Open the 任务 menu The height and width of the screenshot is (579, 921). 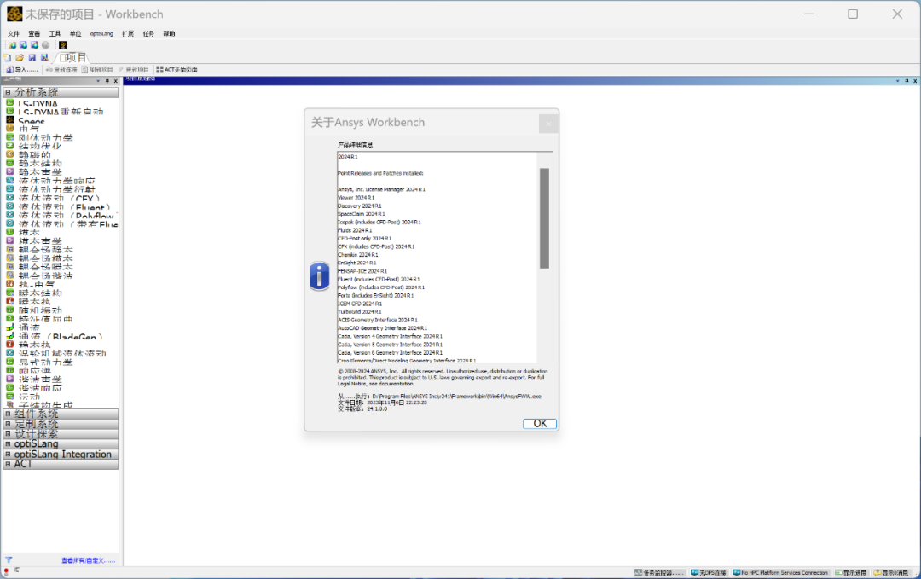[148, 33]
